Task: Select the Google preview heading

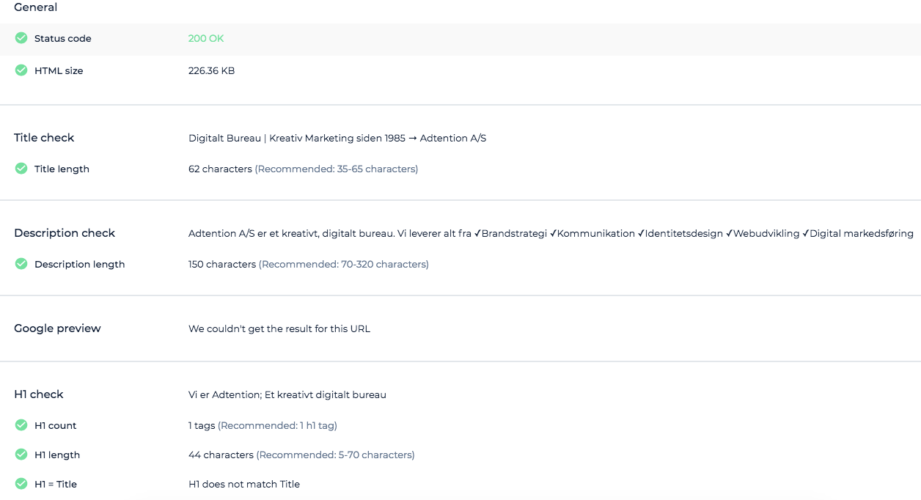Action: pyautogui.click(x=57, y=328)
